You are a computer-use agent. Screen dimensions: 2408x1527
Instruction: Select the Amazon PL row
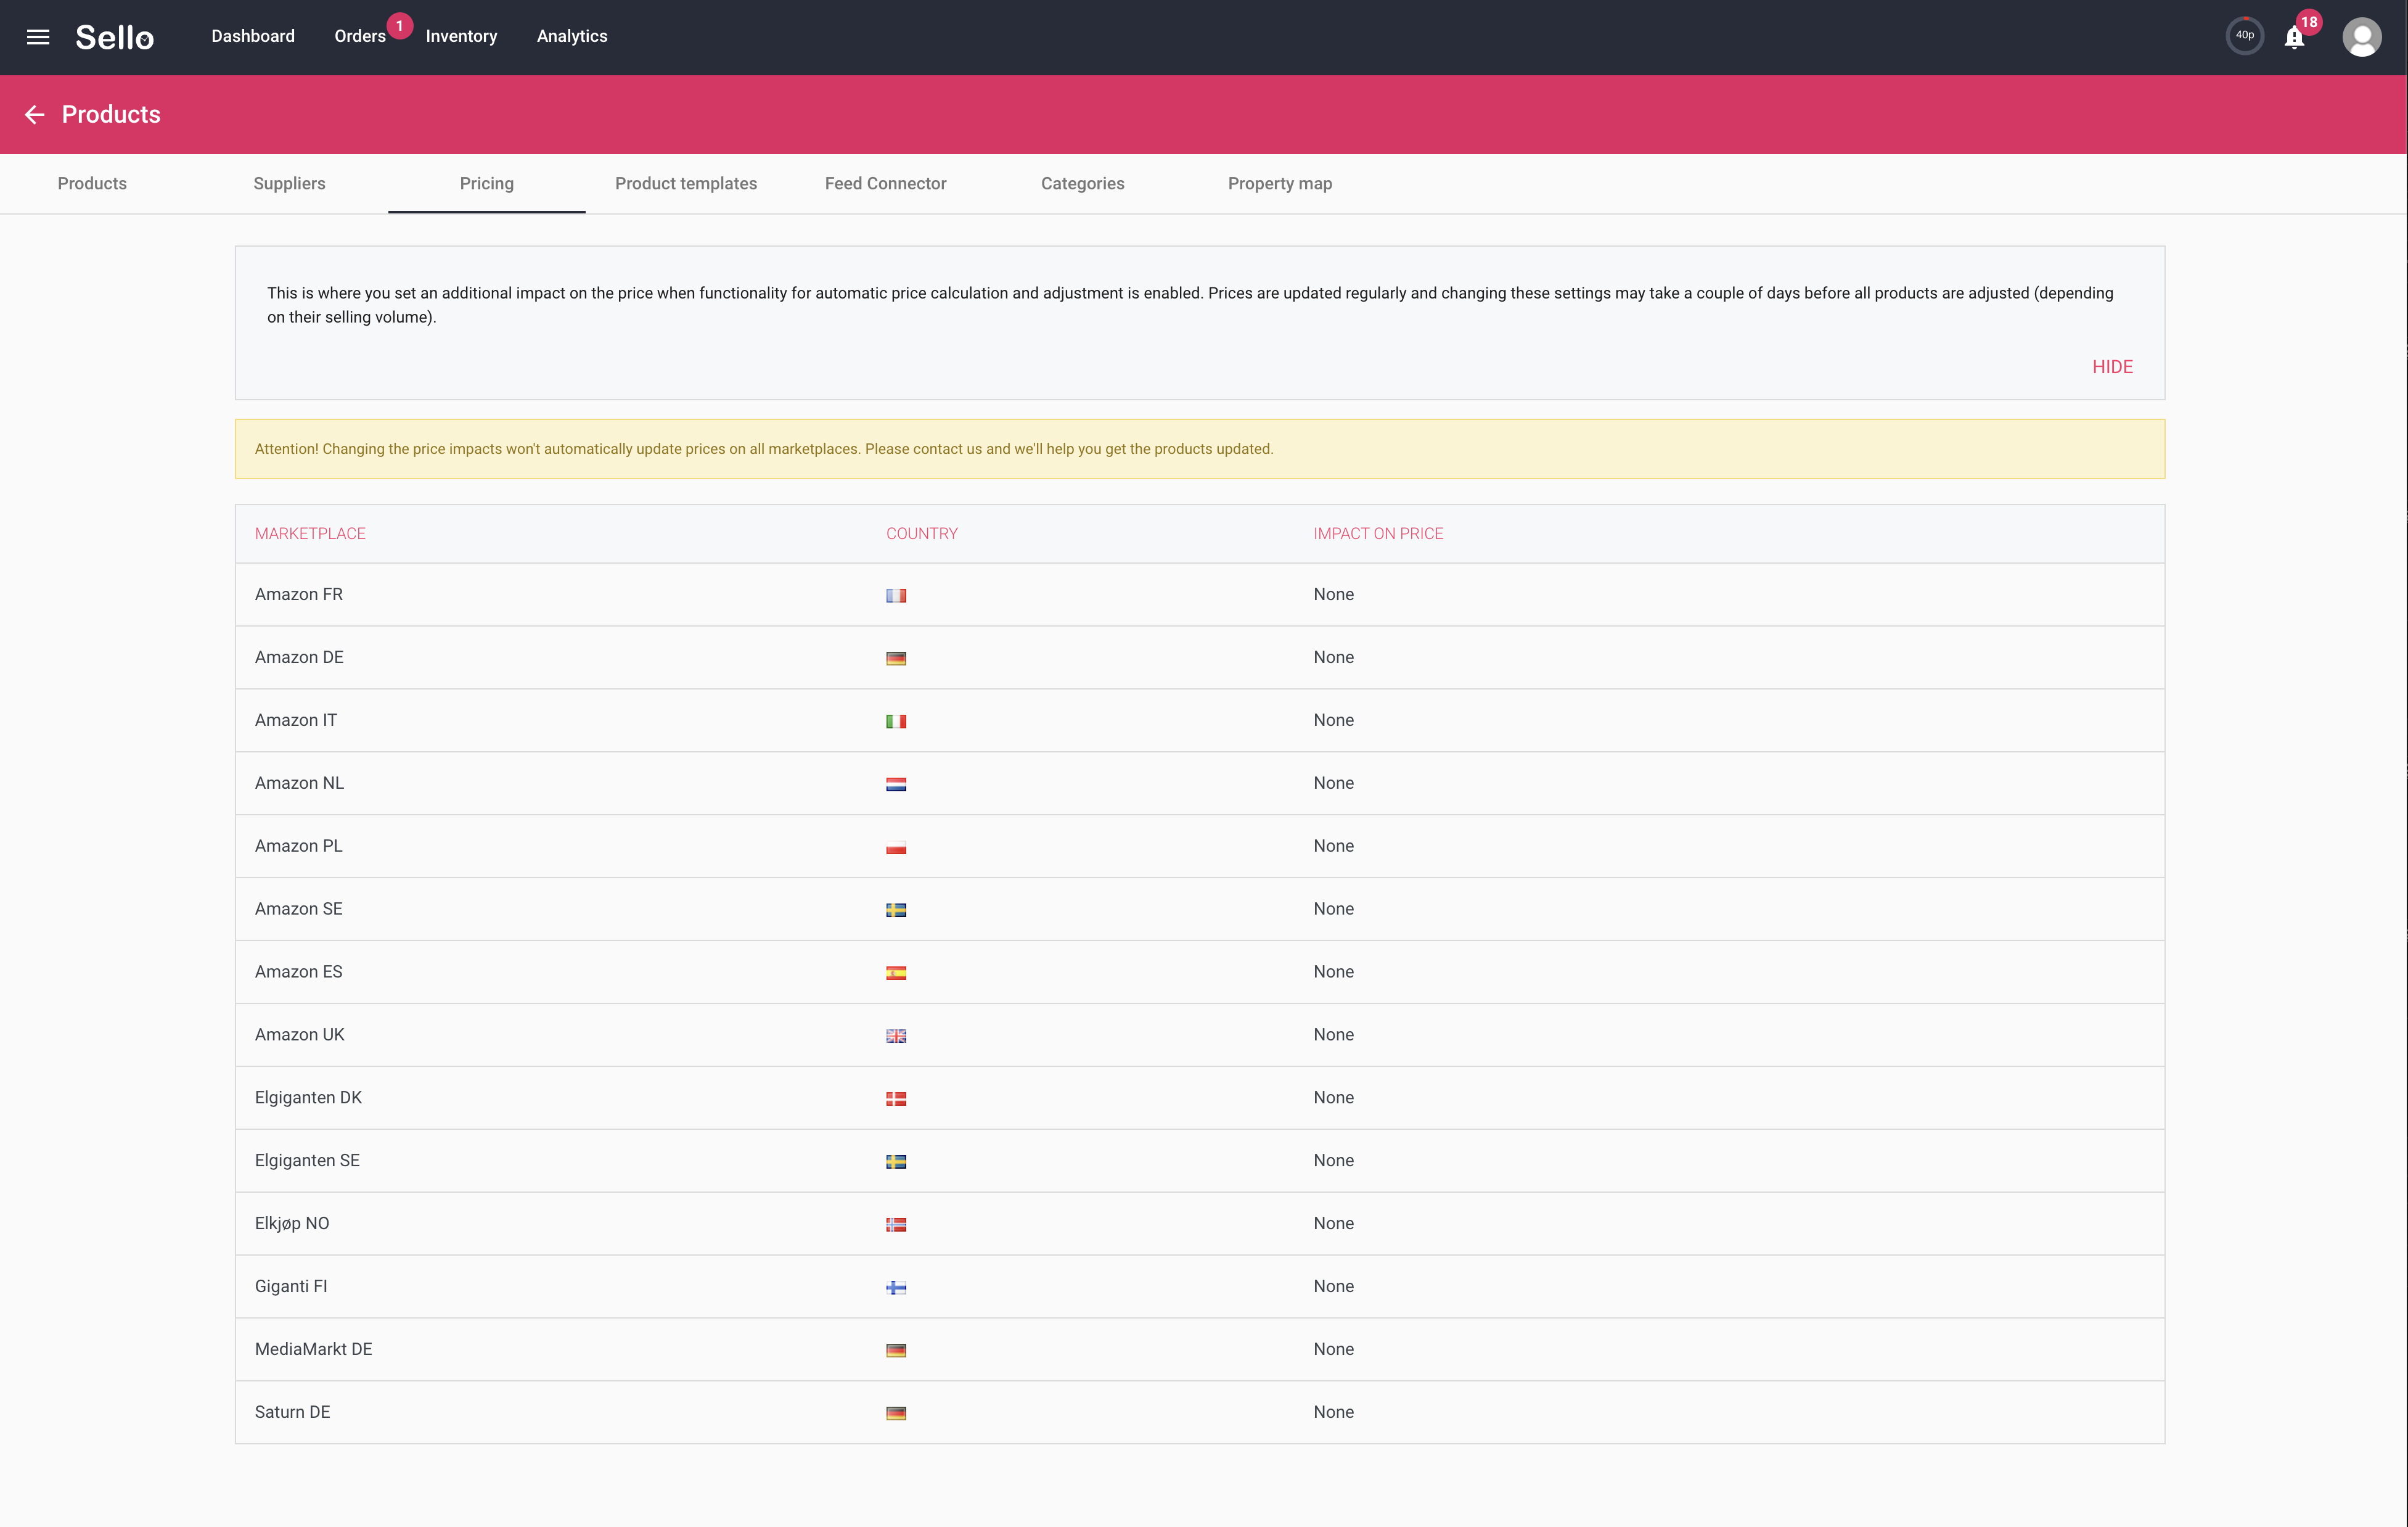pyautogui.click(x=1200, y=847)
